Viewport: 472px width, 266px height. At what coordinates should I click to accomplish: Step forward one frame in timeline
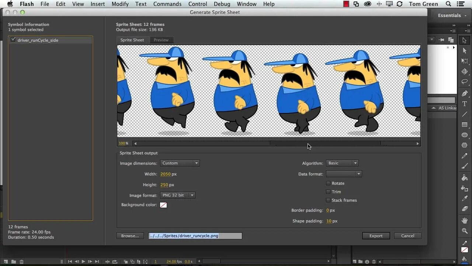point(90,262)
